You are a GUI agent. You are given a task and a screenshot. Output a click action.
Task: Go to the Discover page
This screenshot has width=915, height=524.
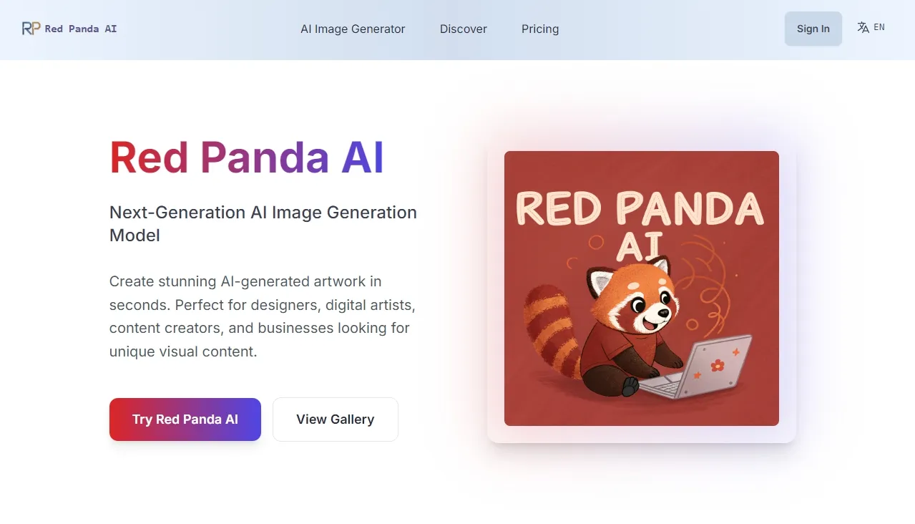coord(464,29)
